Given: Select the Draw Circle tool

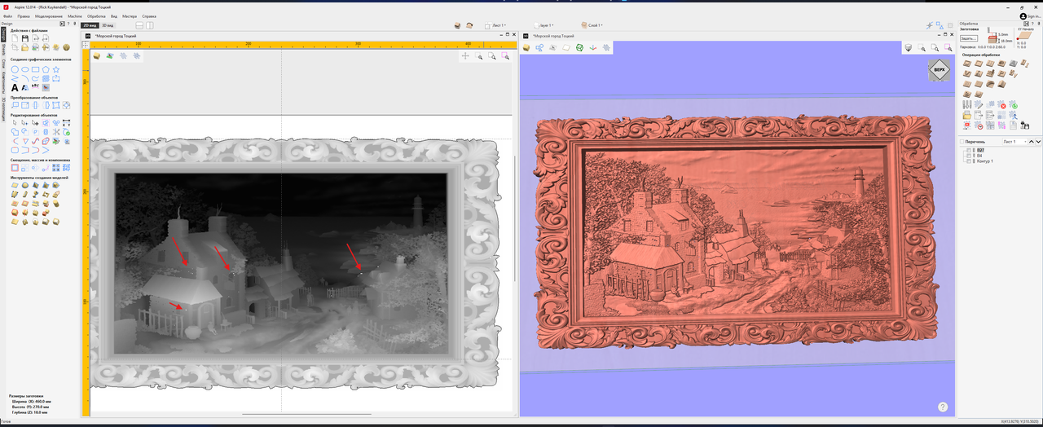Looking at the screenshot, I should pyautogui.click(x=15, y=69).
